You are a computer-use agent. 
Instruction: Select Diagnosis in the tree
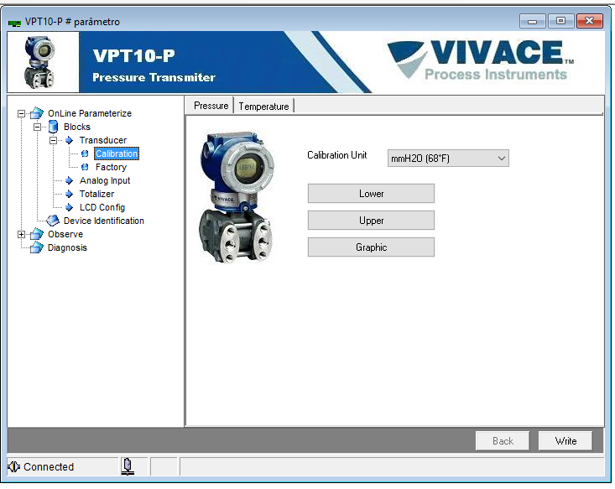tap(67, 247)
